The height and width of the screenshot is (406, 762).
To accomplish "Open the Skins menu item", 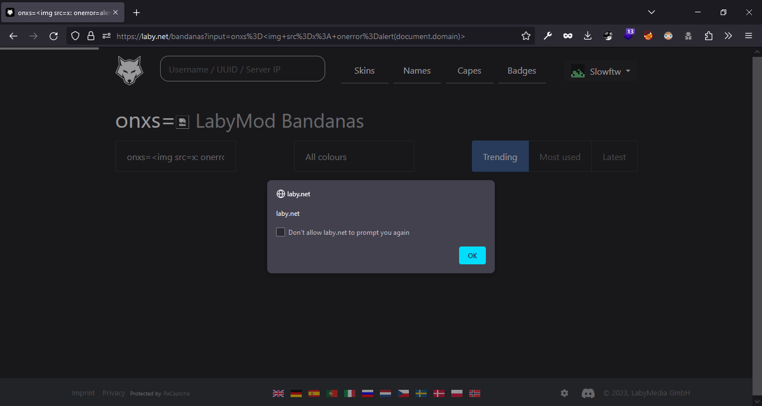I will pyautogui.click(x=365, y=71).
